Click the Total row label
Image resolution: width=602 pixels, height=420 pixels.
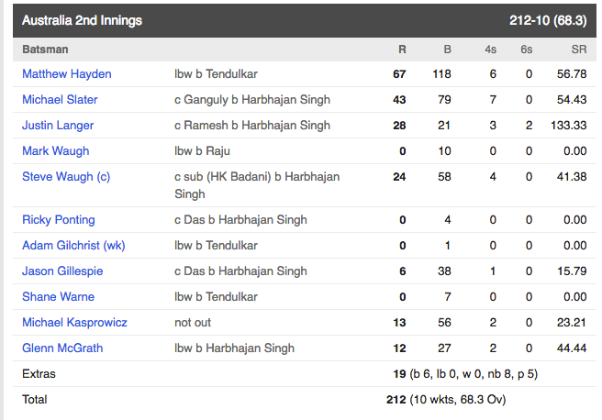click(x=35, y=400)
